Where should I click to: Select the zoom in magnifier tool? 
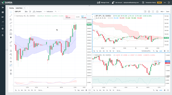pyautogui.click(x=11, y=46)
